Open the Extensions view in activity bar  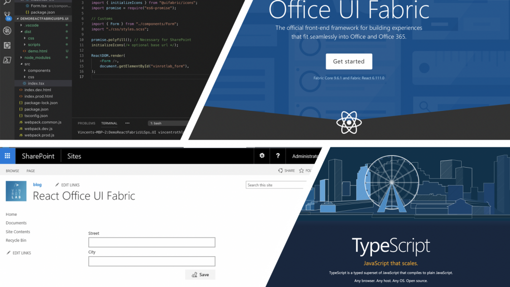point(7,45)
